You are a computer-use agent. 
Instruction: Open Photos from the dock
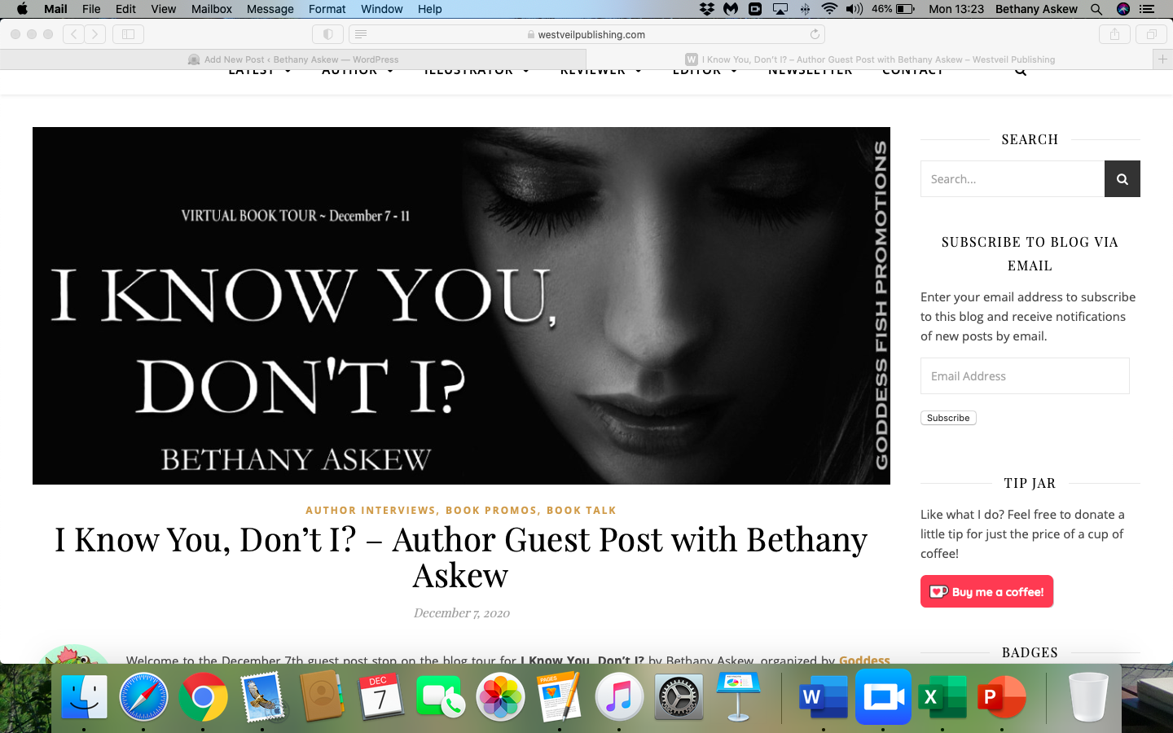pyautogui.click(x=500, y=697)
